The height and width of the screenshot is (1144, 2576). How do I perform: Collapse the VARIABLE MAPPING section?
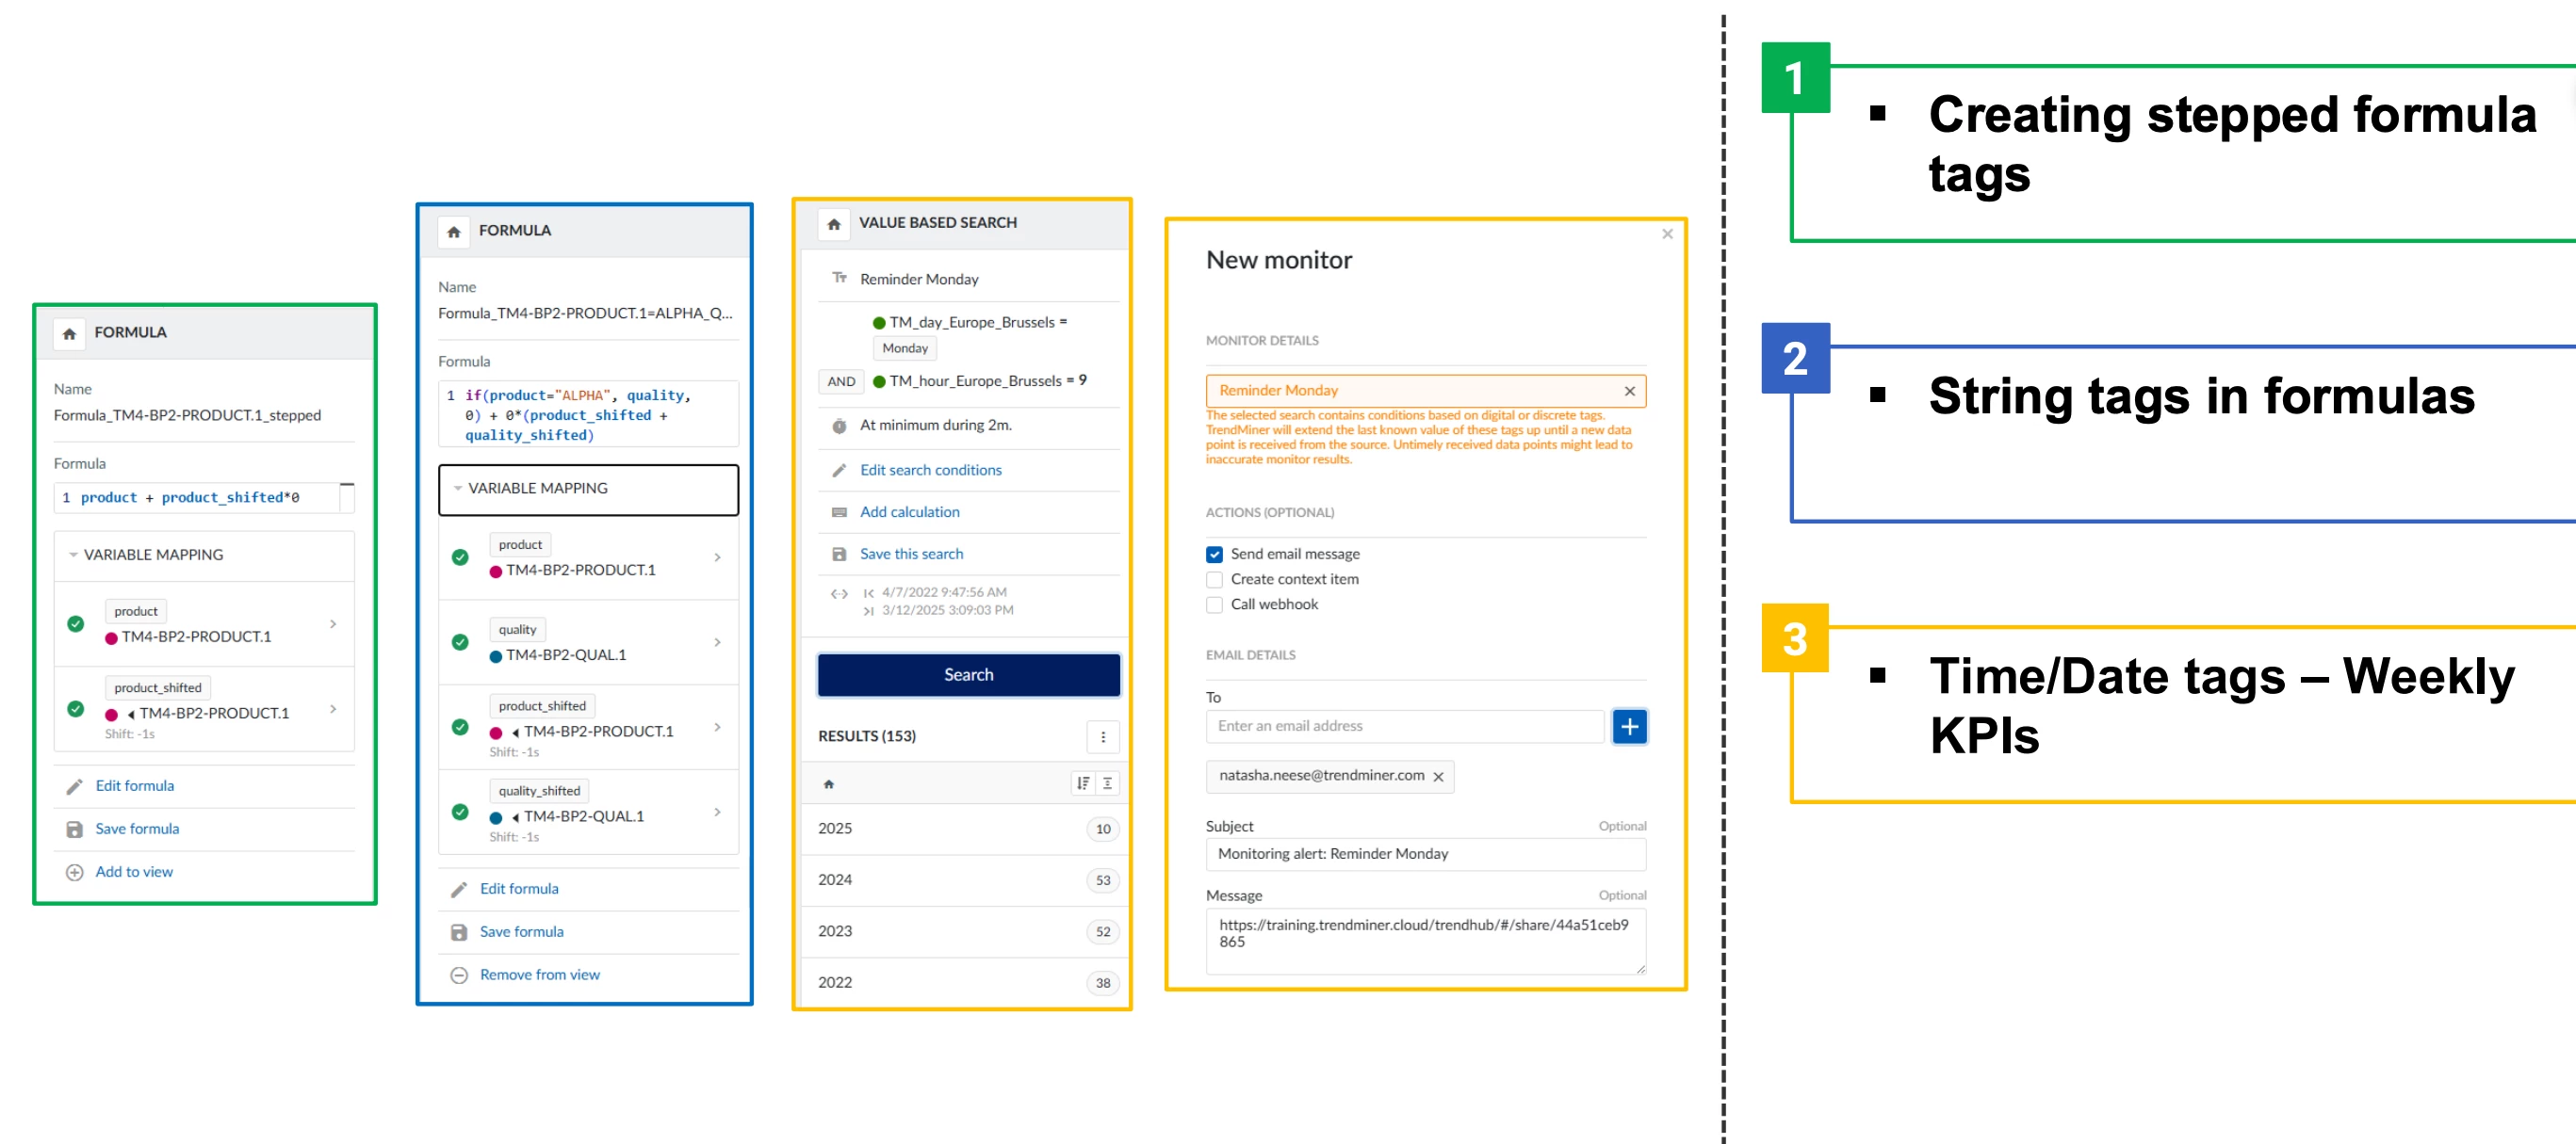tap(458, 489)
